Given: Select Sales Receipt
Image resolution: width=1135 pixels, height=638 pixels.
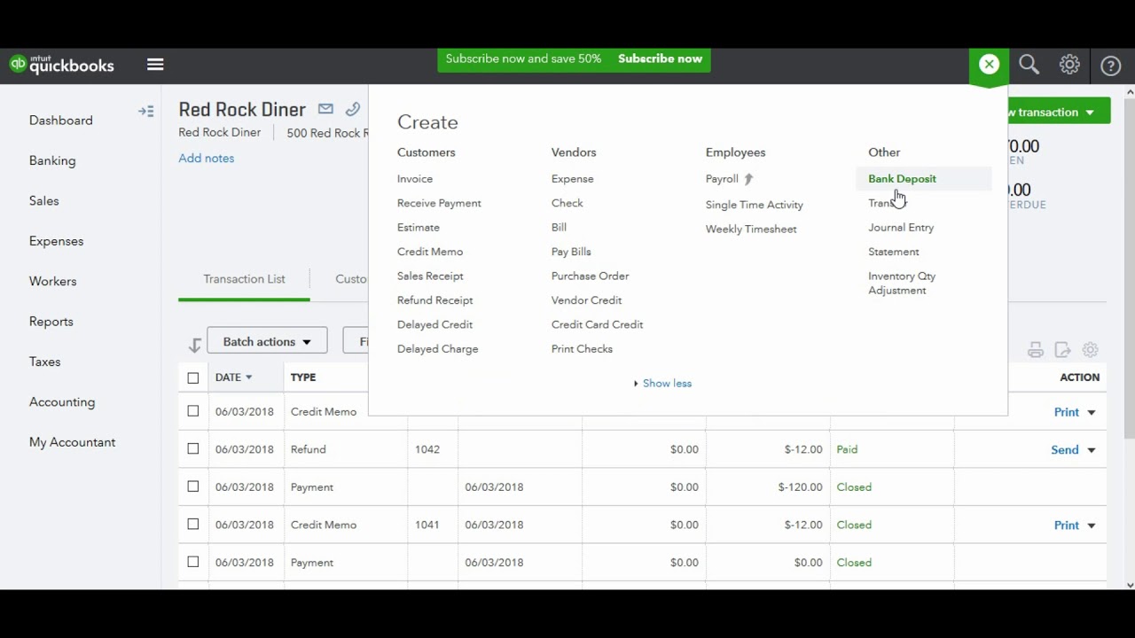Looking at the screenshot, I should (x=430, y=276).
